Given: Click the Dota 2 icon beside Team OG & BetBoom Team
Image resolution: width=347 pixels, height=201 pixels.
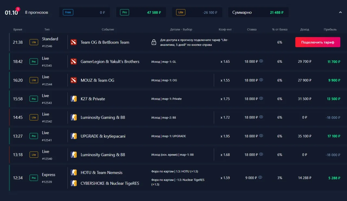Looking at the screenshot, I should [73, 42].
